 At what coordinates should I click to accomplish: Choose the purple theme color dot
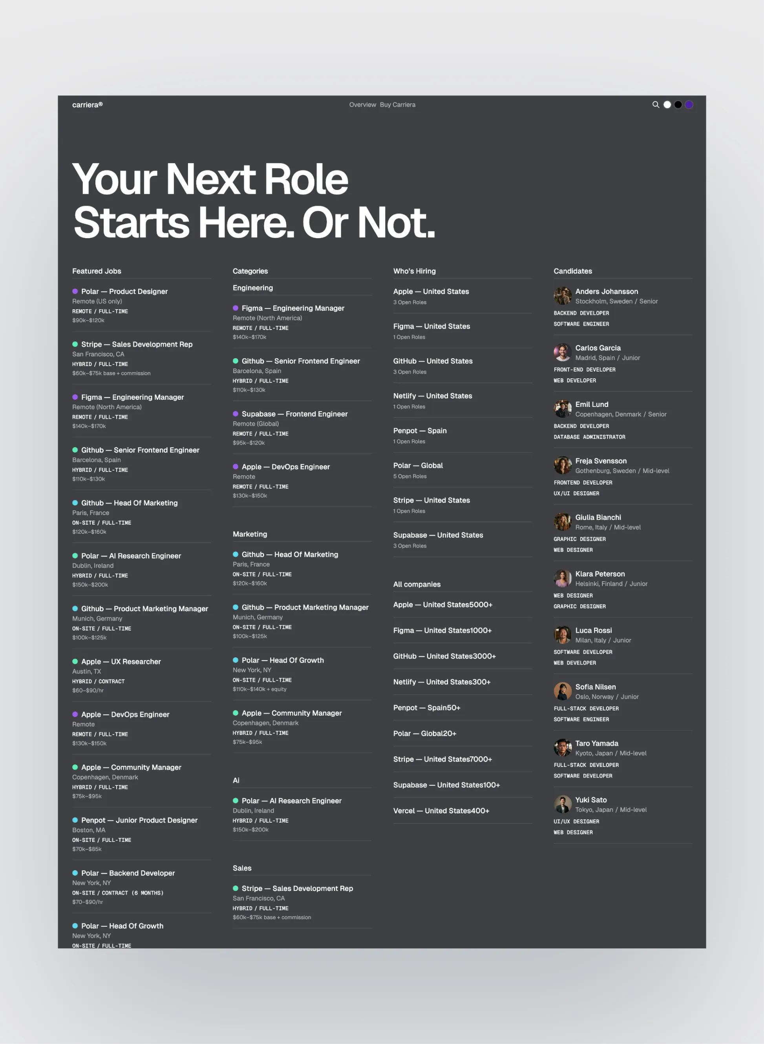pos(689,104)
